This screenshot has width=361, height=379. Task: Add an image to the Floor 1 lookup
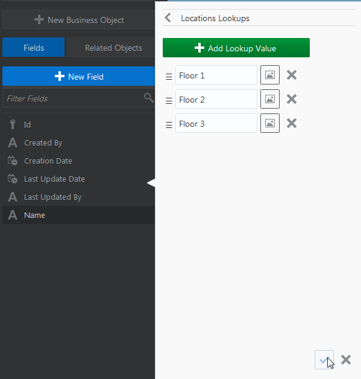270,75
